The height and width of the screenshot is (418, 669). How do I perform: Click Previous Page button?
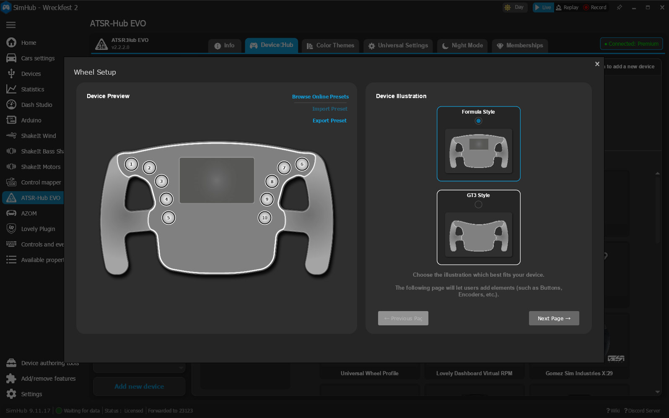[403, 318]
